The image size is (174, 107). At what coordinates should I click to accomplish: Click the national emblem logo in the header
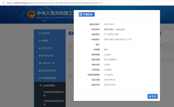tap(31, 14)
